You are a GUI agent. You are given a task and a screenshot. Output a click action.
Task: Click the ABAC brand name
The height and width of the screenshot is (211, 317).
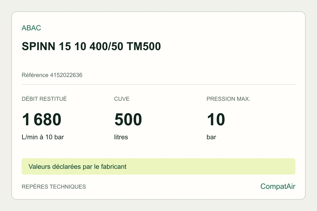pyautogui.click(x=31, y=28)
